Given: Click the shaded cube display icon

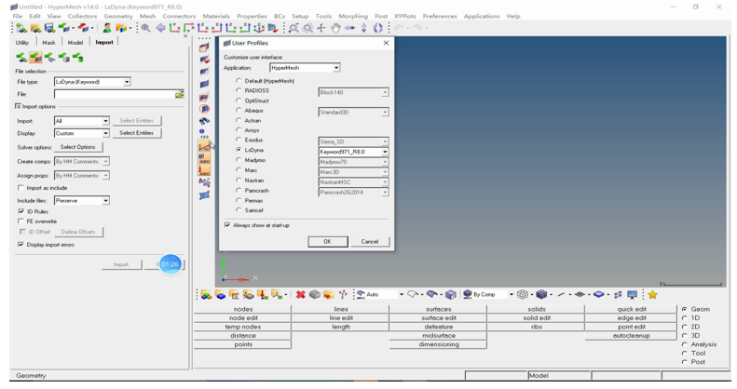Looking at the screenshot, I should [451, 295].
